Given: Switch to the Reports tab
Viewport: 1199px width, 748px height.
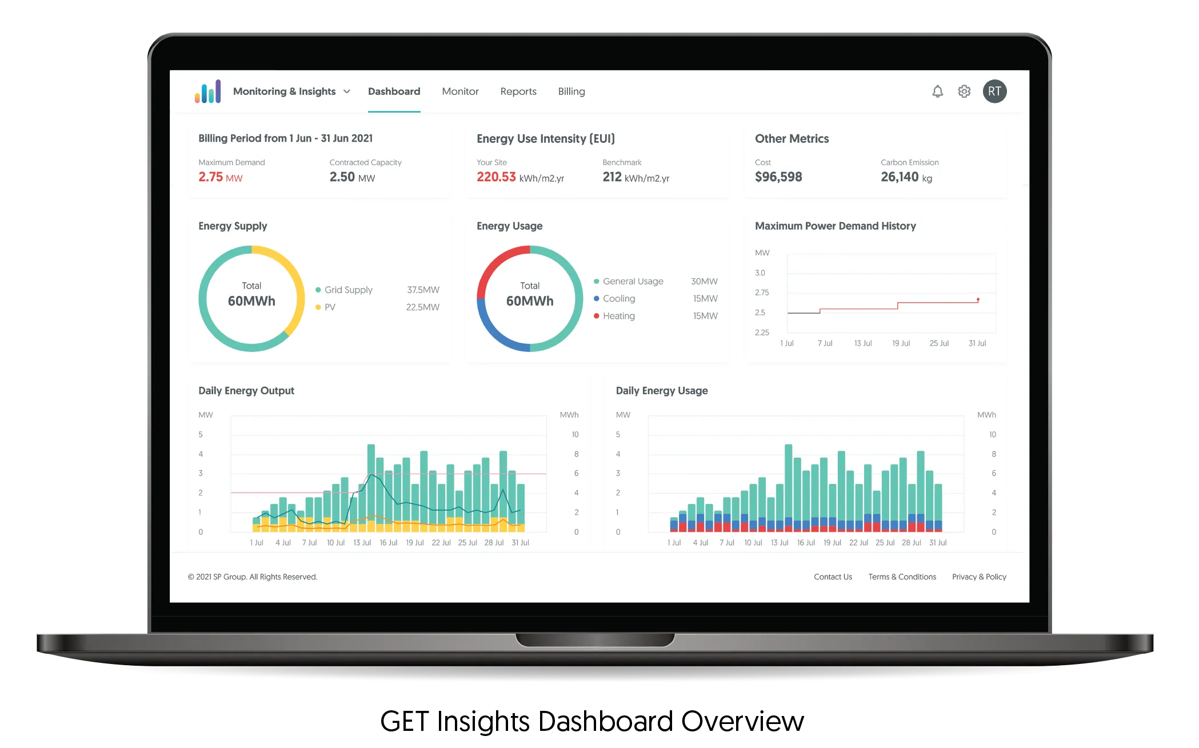Looking at the screenshot, I should click(518, 90).
